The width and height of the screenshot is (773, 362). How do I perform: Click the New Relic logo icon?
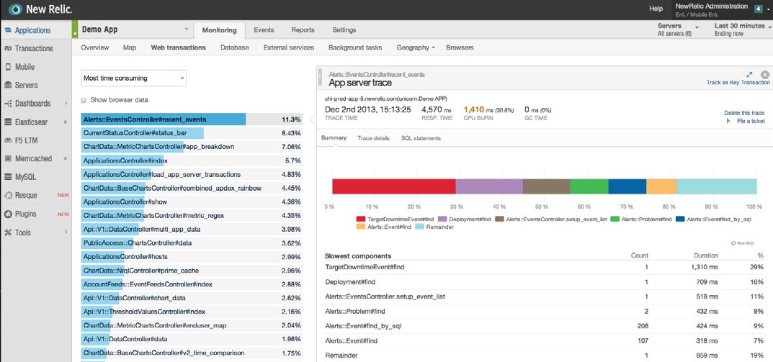click(15, 9)
